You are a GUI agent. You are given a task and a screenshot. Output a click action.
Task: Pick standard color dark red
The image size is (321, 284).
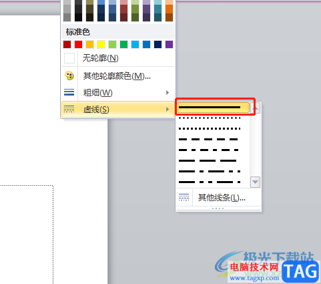coord(67,45)
